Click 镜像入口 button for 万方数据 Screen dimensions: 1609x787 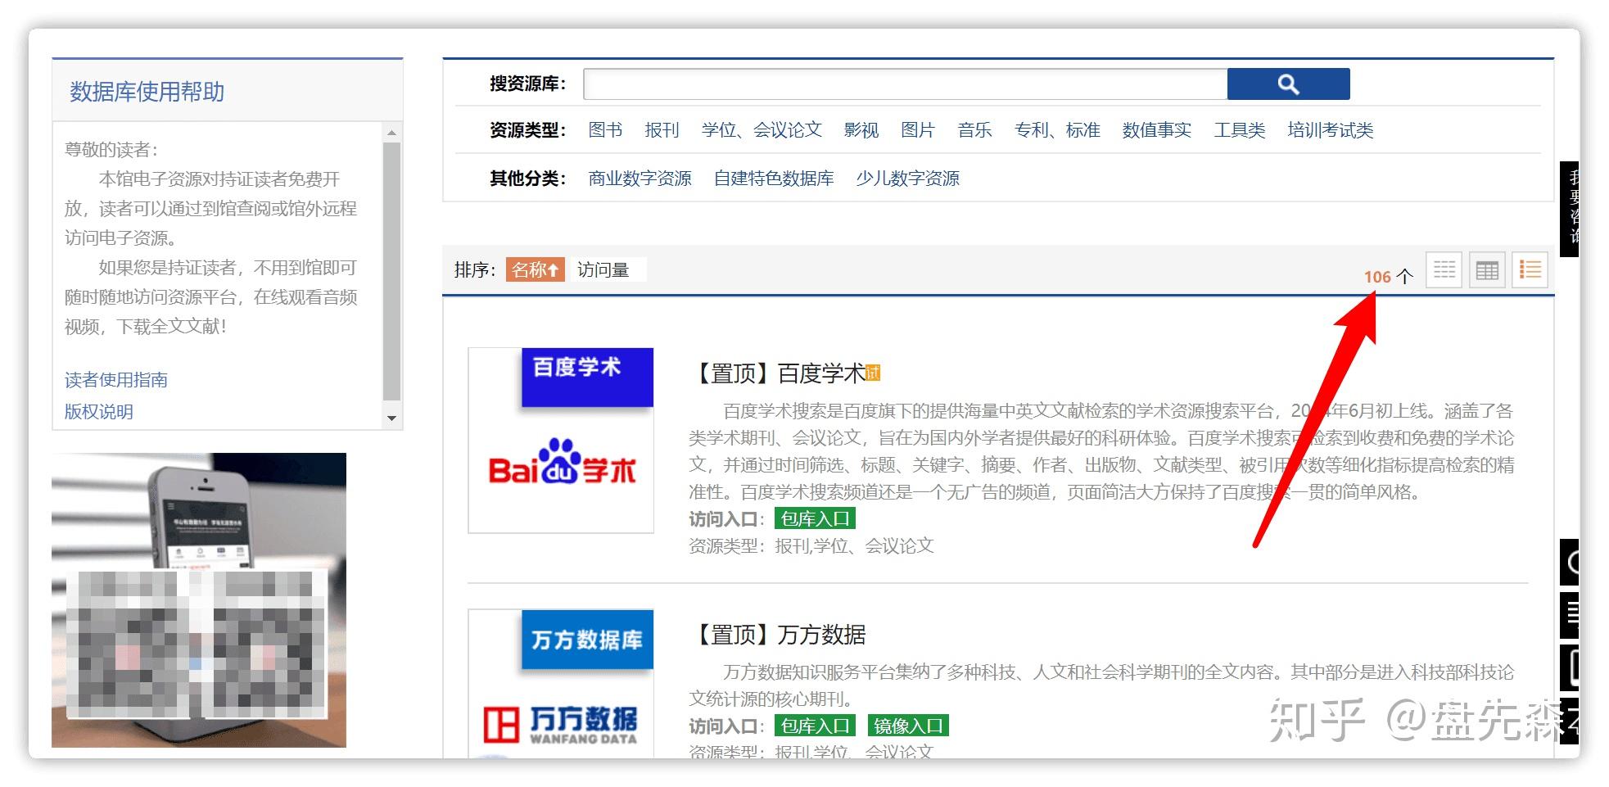908,726
